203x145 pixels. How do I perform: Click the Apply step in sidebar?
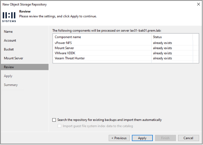[8, 76]
